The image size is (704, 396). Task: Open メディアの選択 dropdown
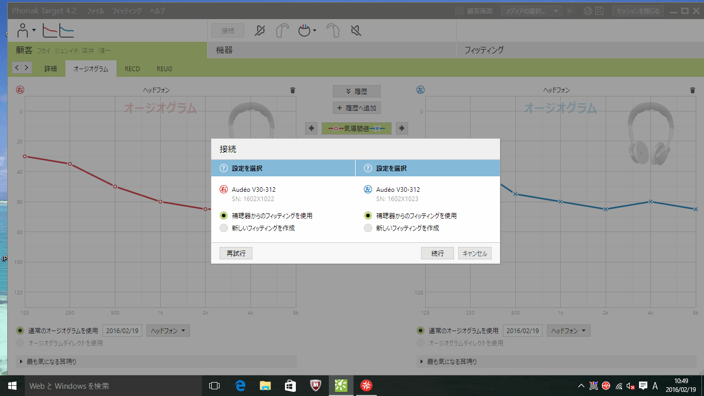[531, 11]
